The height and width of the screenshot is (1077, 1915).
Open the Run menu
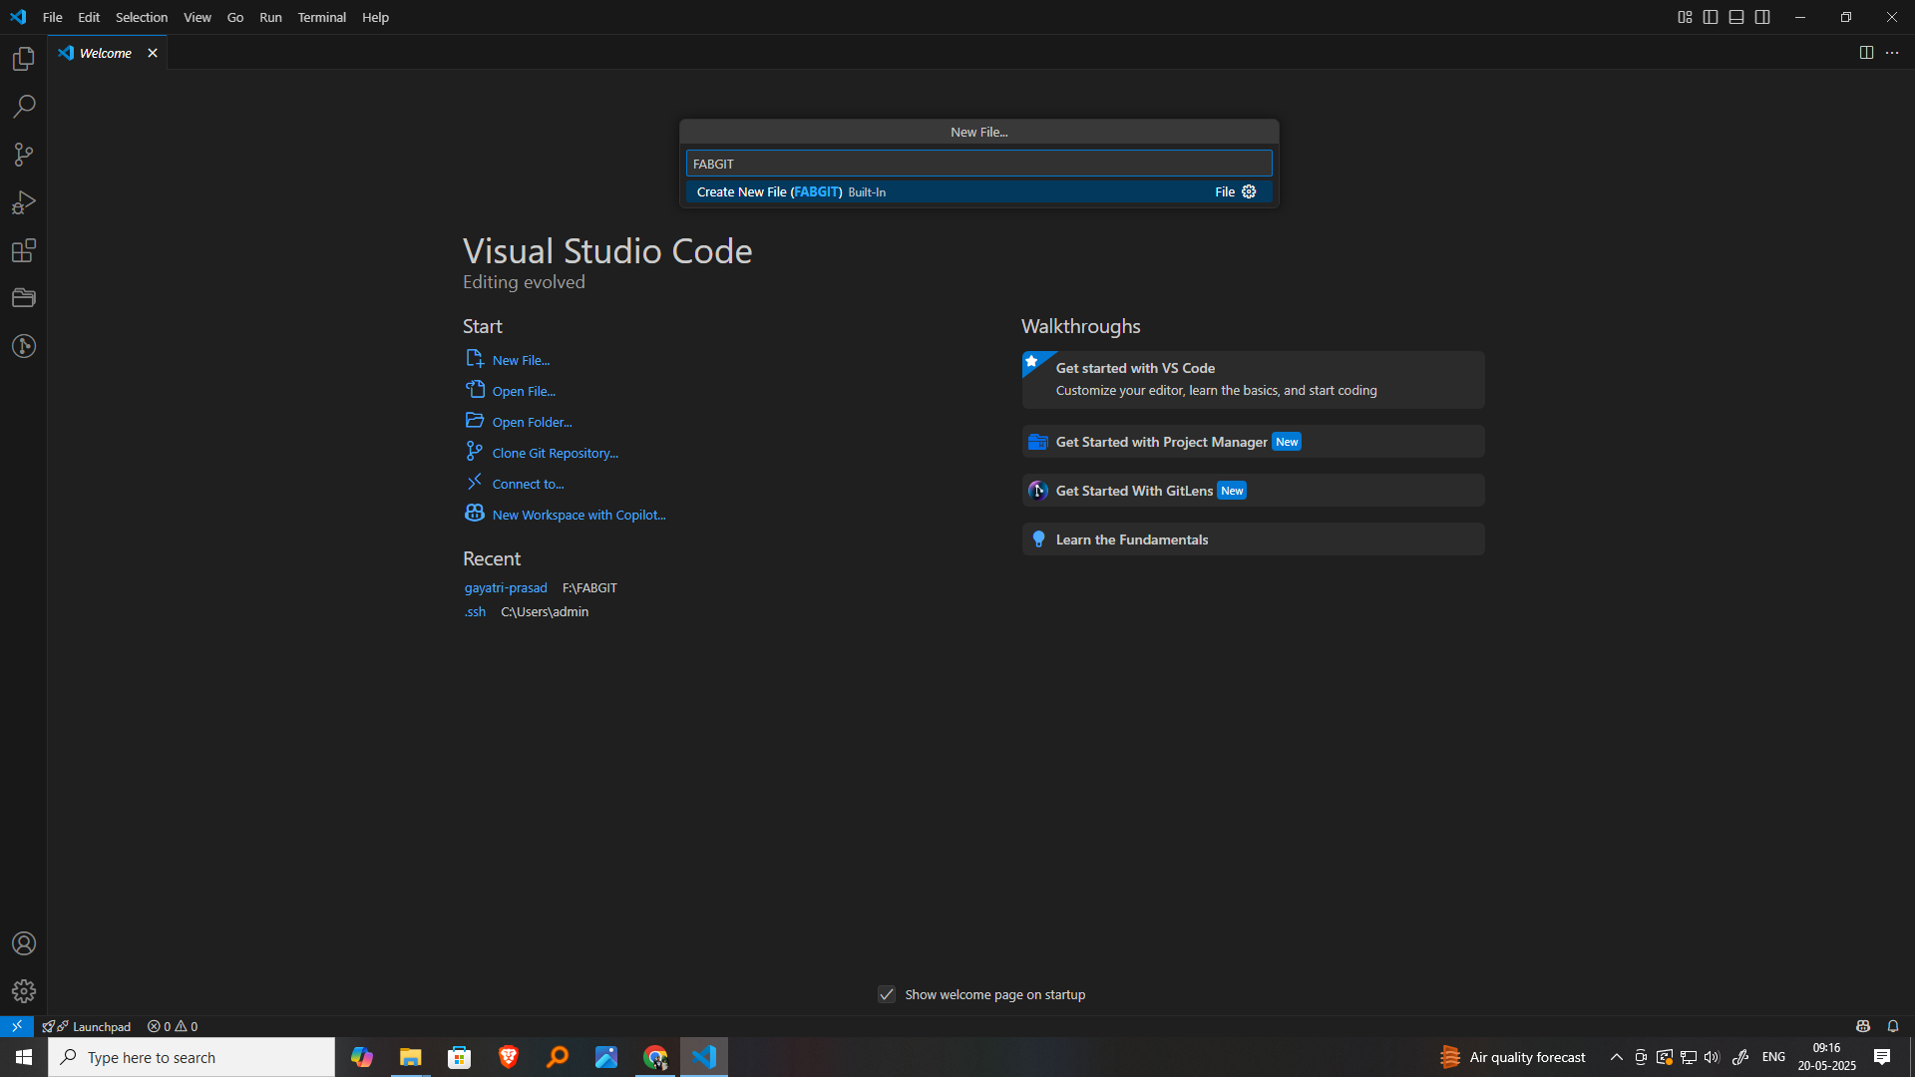point(270,17)
